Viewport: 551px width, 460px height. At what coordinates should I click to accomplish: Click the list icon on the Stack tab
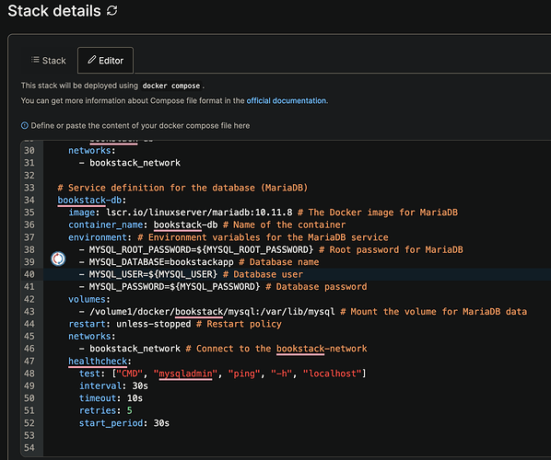(35, 60)
